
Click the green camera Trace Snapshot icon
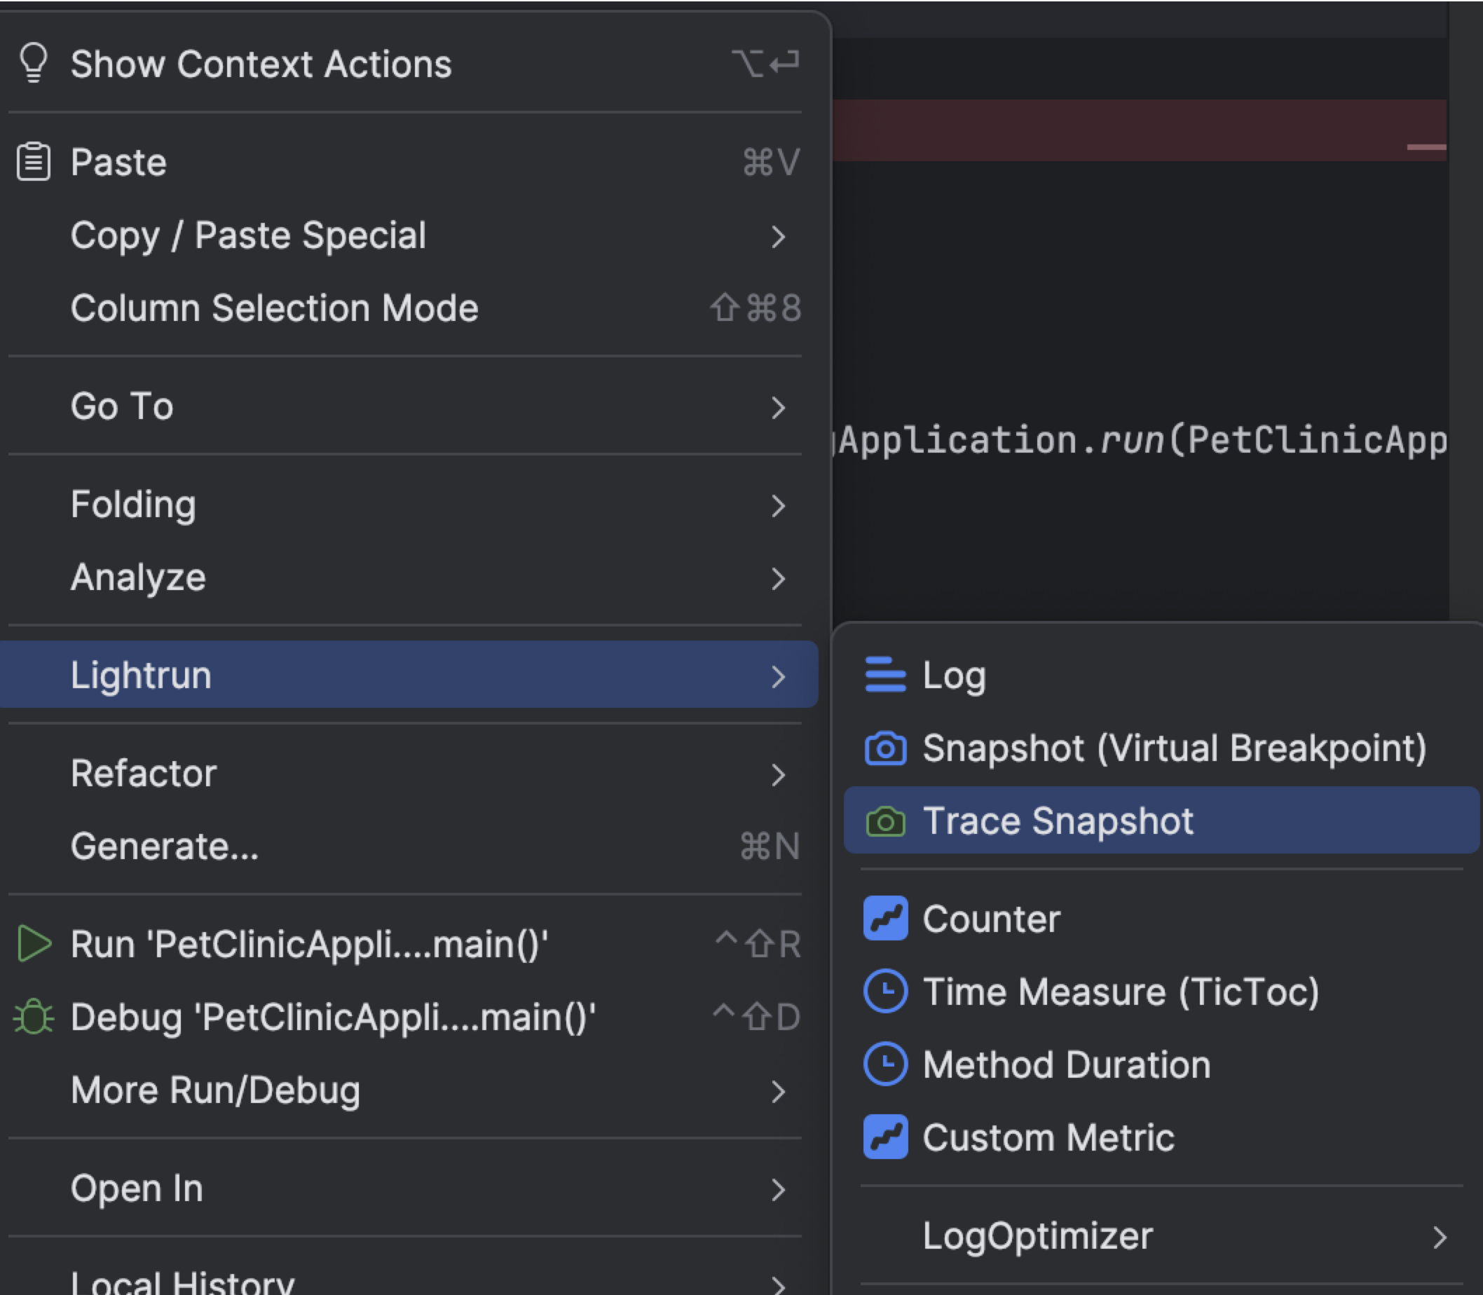coord(885,821)
